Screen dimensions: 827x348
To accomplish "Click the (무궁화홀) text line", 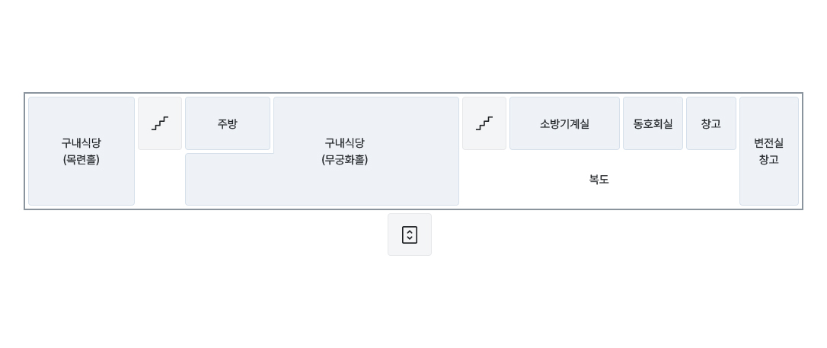I will [x=344, y=159].
